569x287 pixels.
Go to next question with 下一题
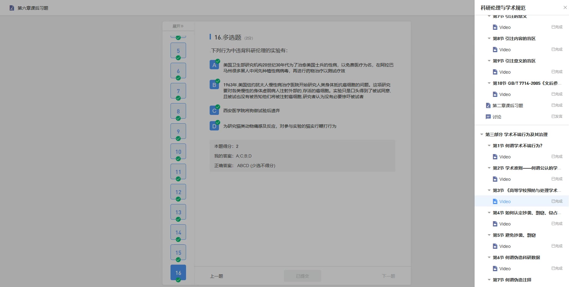point(389,276)
